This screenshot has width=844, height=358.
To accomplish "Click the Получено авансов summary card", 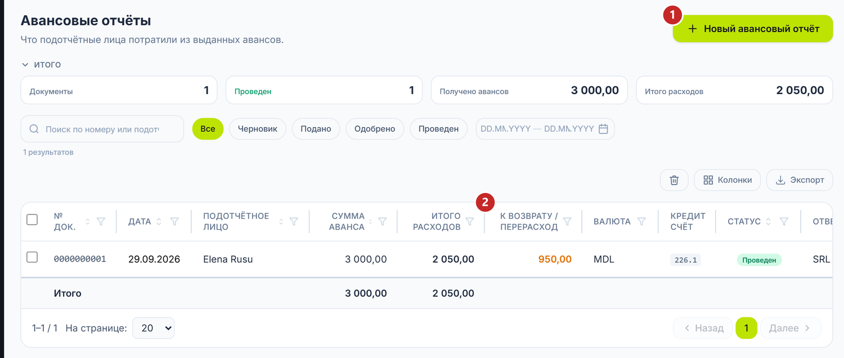I will click(x=529, y=91).
